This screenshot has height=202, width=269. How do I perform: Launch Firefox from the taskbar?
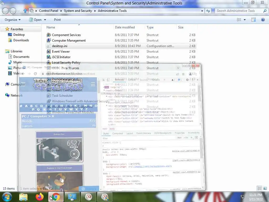(x=40, y=197)
